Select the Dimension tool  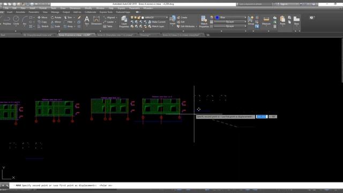coord(96,20)
